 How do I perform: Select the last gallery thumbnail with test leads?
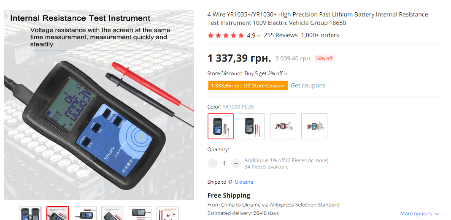coord(167,214)
